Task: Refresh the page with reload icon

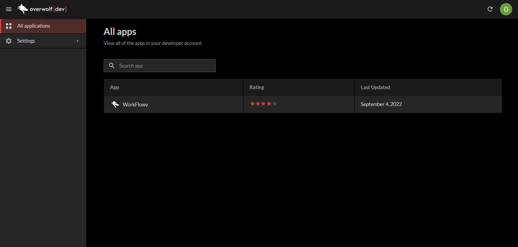Action: pos(490,9)
